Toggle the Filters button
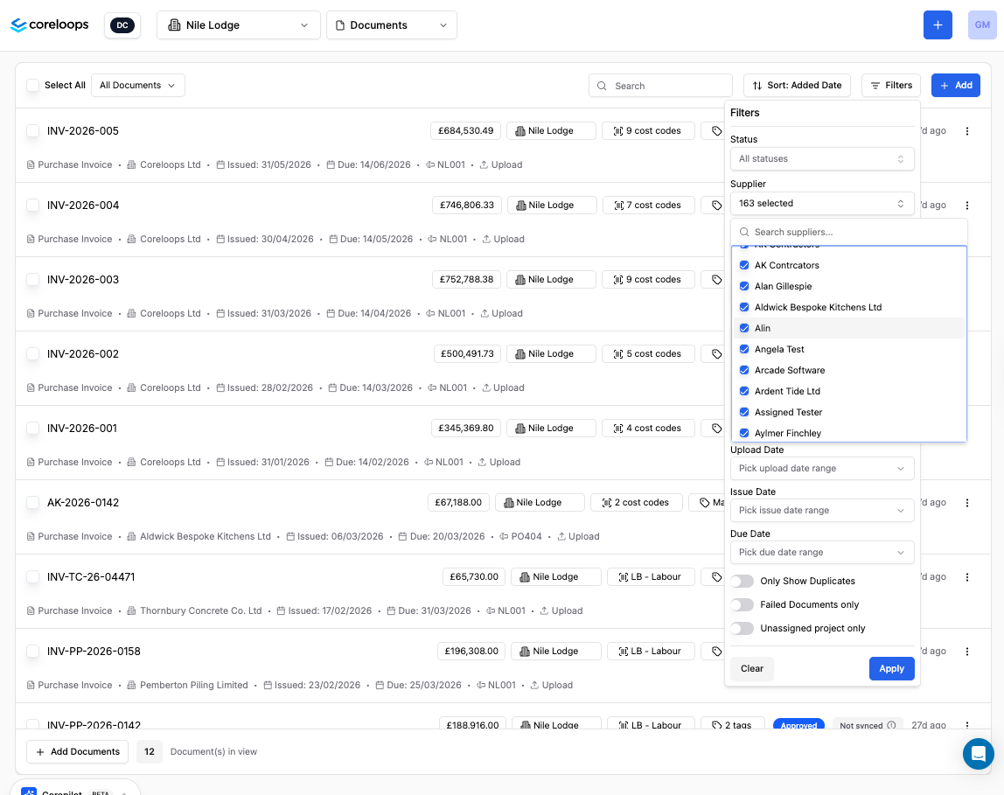 click(x=891, y=85)
